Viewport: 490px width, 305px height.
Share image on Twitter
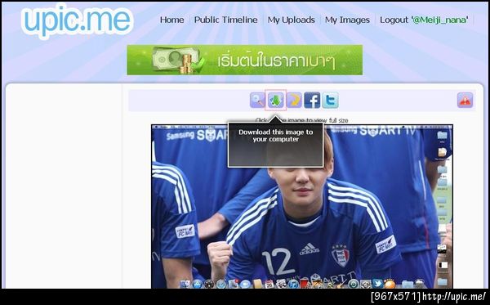pos(330,101)
